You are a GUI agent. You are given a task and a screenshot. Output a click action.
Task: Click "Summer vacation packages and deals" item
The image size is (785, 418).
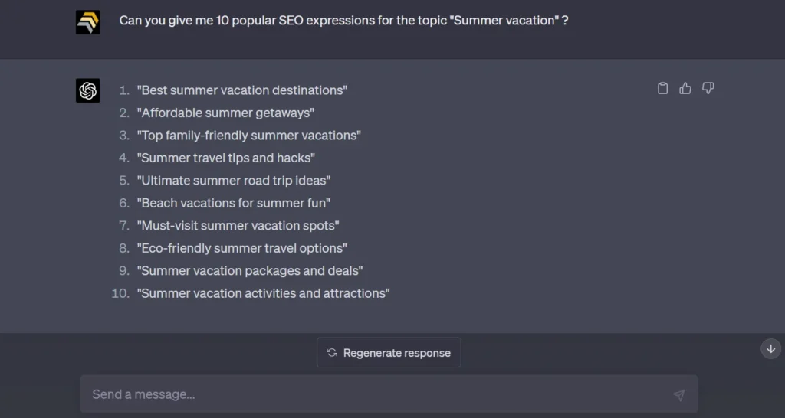click(250, 271)
